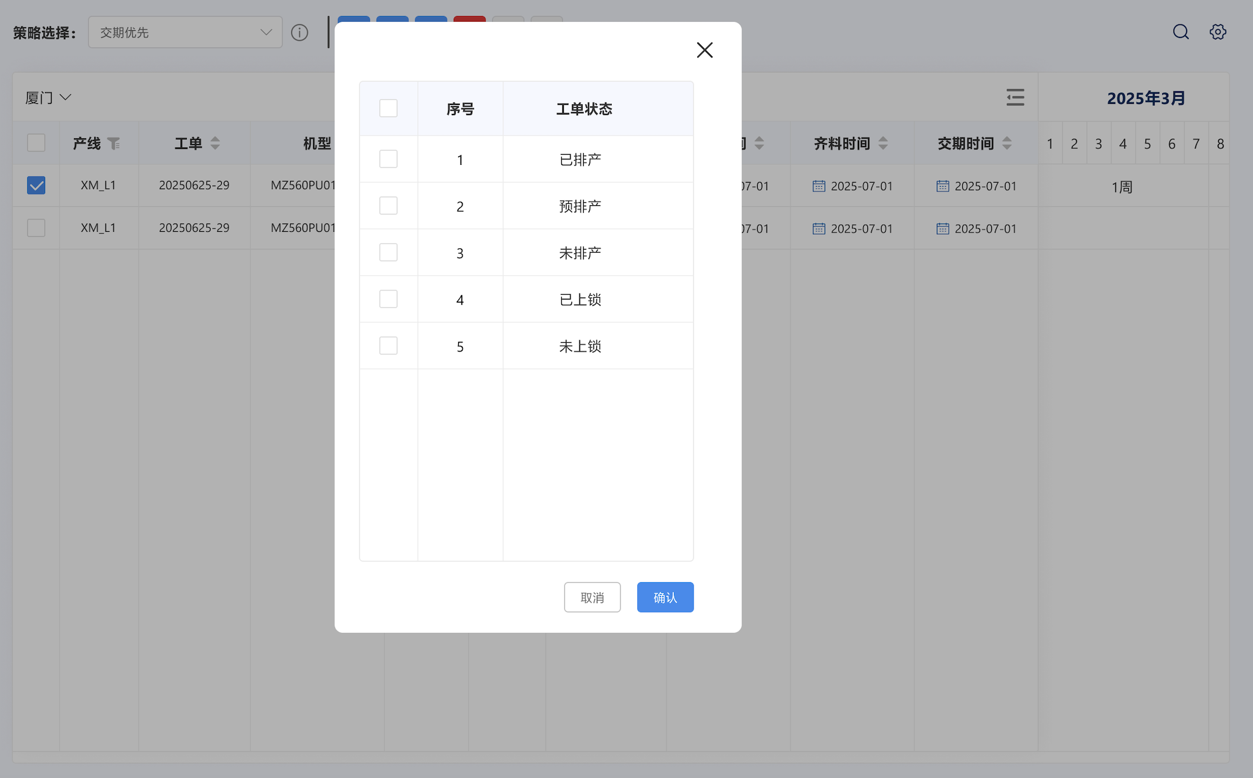Close the dialog with the X icon
1253x778 pixels.
[704, 50]
